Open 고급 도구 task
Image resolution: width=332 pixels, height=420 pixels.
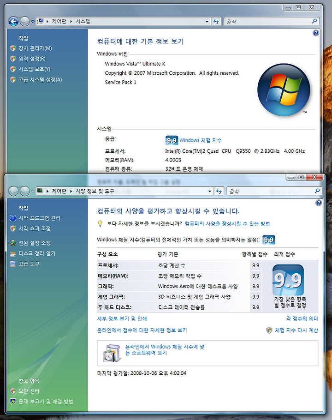click(29, 264)
